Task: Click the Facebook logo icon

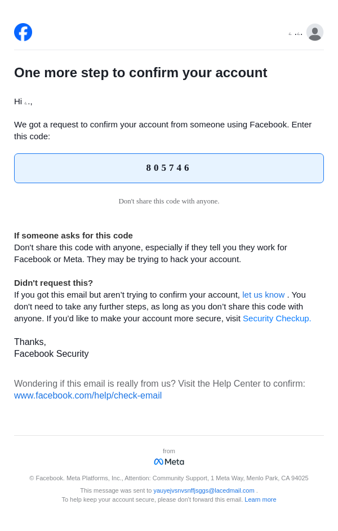Action: click(x=23, y=32)
